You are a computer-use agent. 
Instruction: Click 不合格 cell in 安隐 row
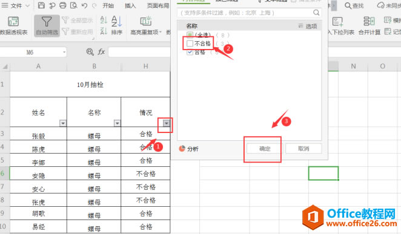tap(146, 174)
